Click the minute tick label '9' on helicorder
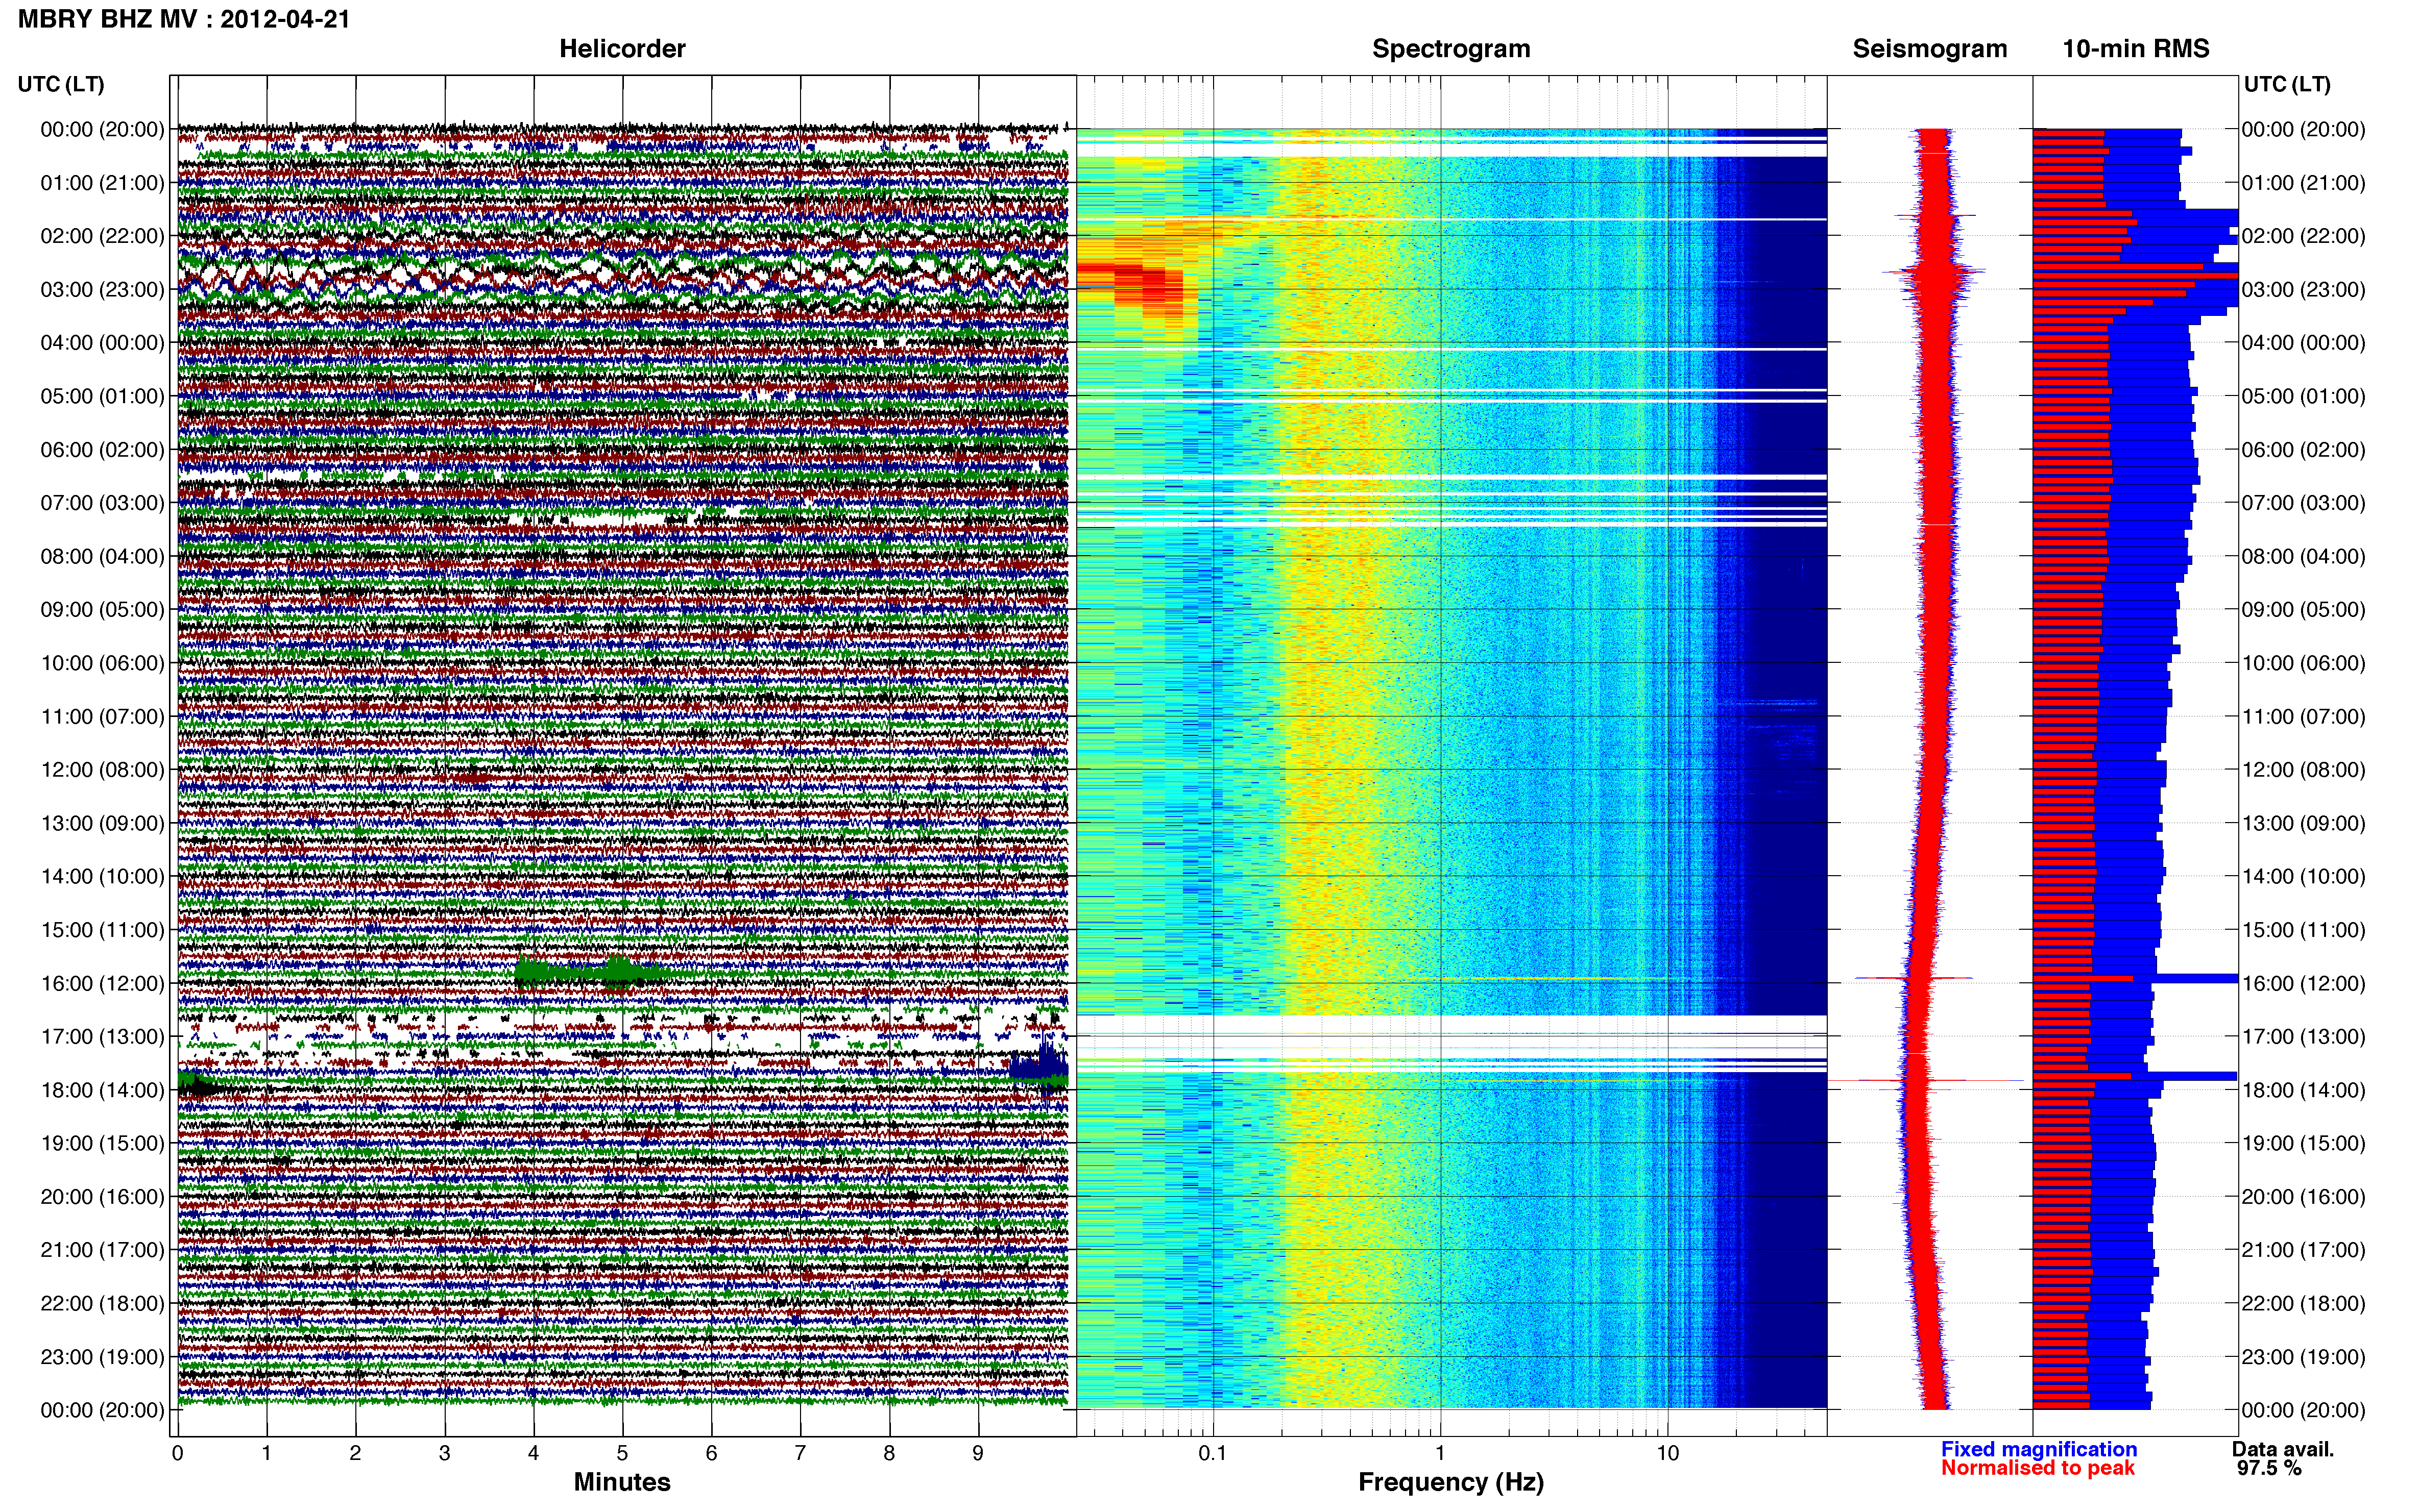Image resolution: width=2420 pixels, height=1512 pixels. point(977,1453)
